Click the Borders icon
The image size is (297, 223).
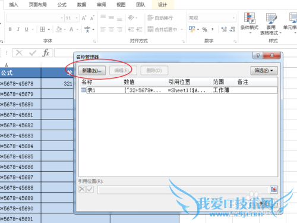pyautogui.click(x=42, y=29)
